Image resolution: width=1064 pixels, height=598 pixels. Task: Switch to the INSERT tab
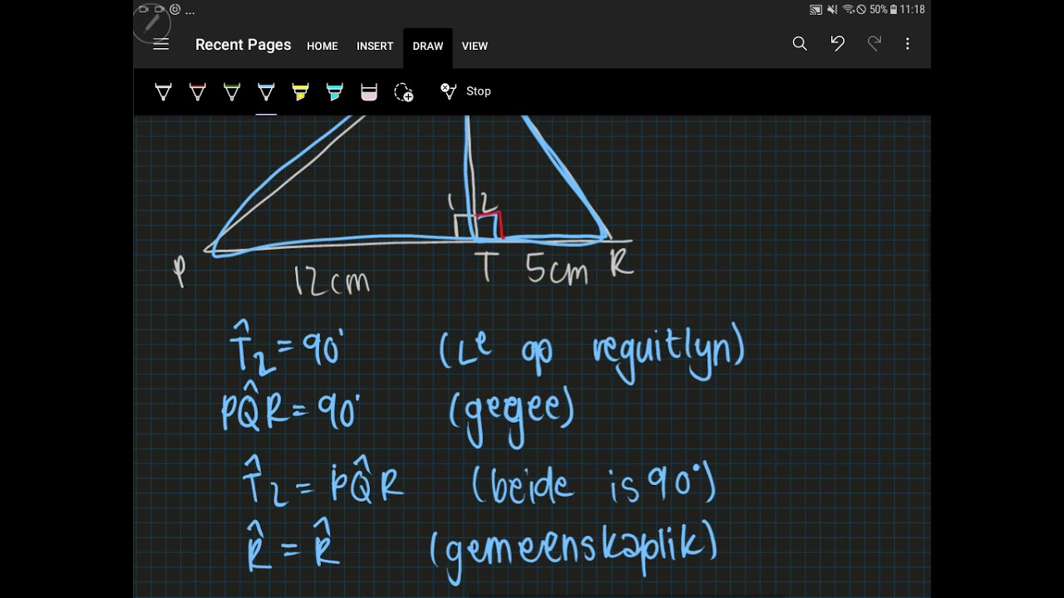[375, 47]
